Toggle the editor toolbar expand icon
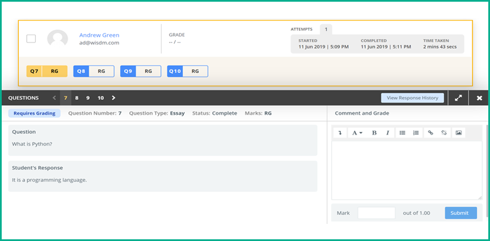This screenshot has width=490, height=241. click(340, 132)
